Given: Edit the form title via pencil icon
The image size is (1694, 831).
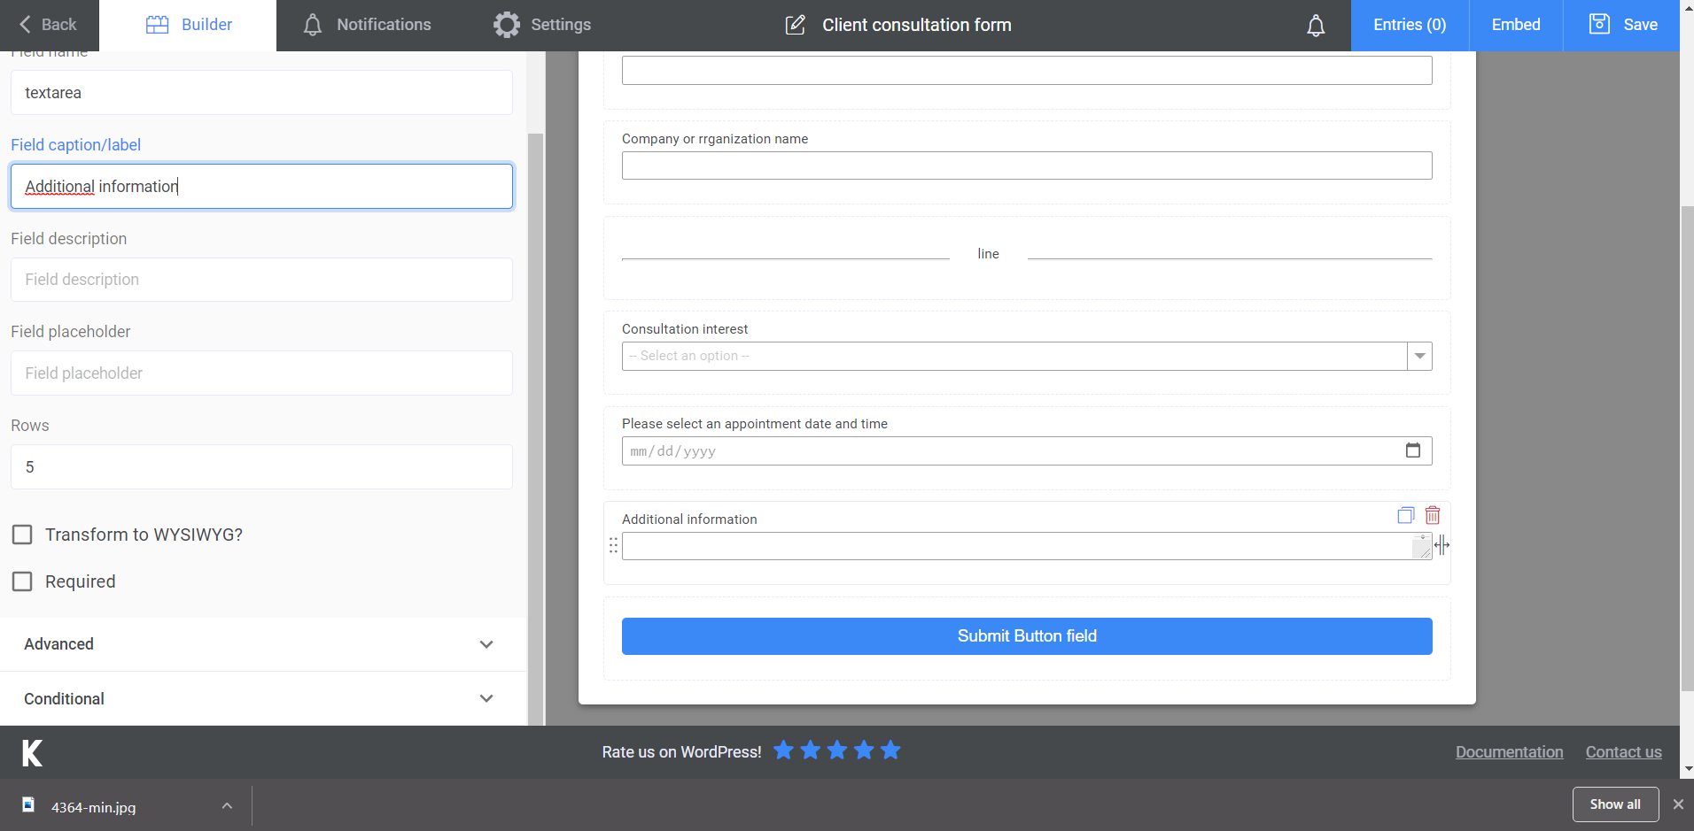Looking at the screenshot, I should click(x=796, y=25).
